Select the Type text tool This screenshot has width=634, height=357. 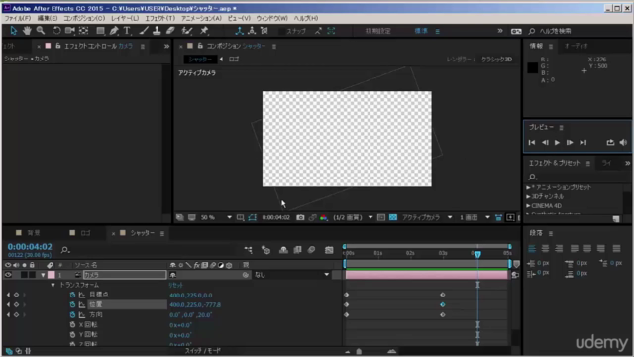(x=127, y=31)
